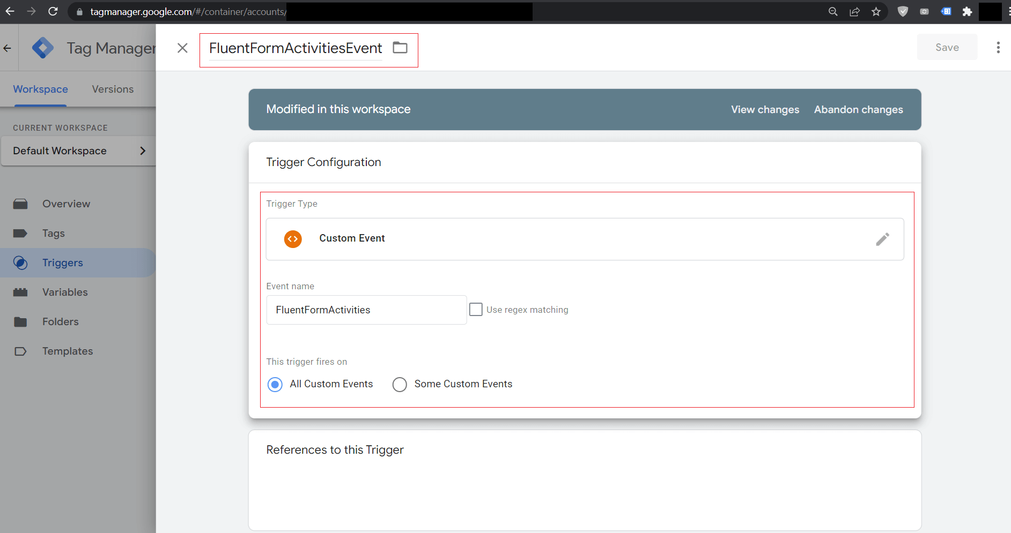Viewport: 1011px width, 533px height.
Task: Expand the Default Workspace selector
Action: click(78, 151)
